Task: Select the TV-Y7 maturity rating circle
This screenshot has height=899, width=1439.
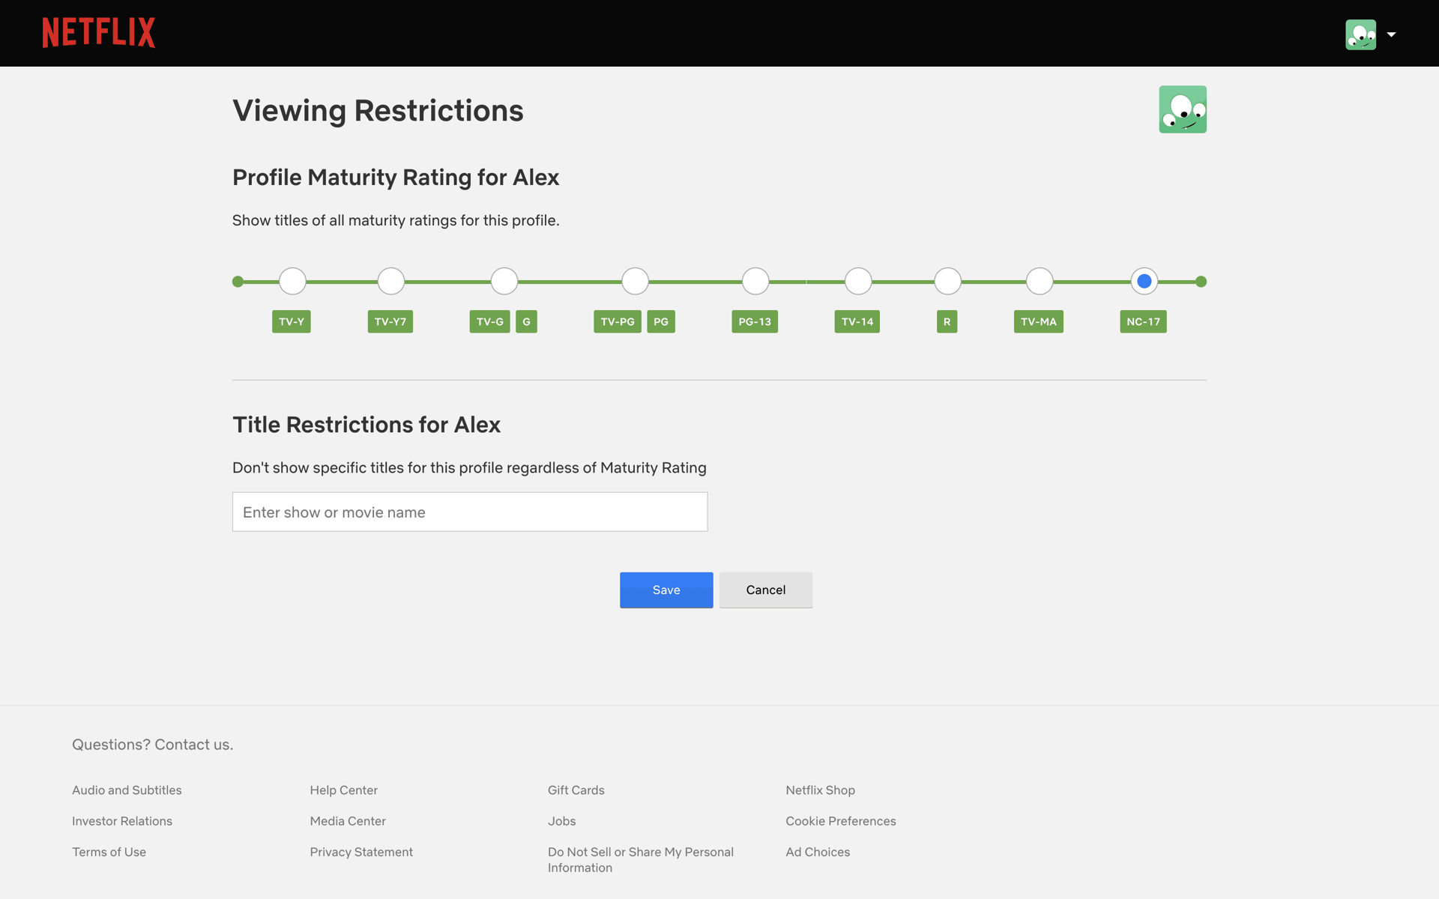Action: tap(391, 281)
